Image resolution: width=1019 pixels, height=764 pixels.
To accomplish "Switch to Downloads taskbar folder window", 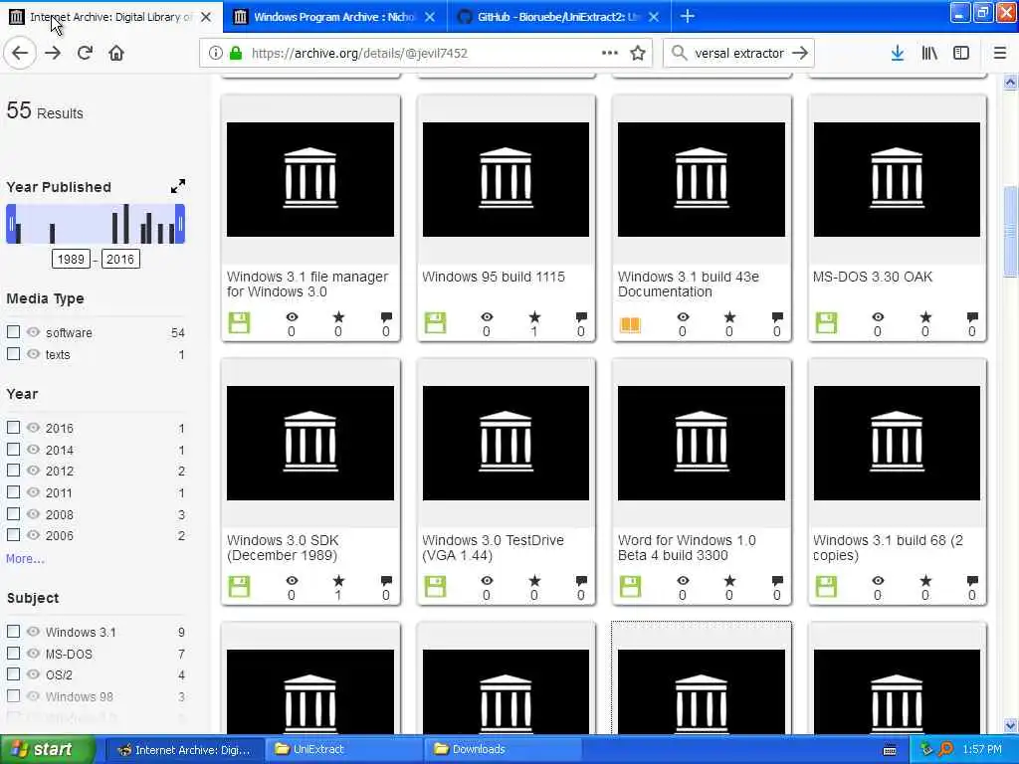I will pyautogui.click(x=503, y=749).
